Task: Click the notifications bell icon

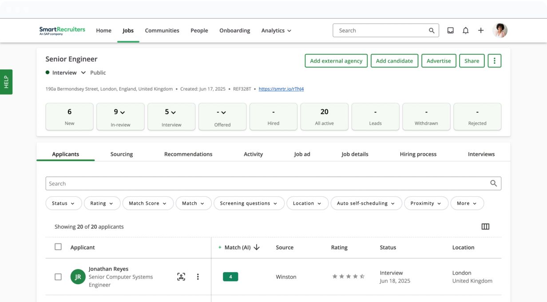Action: (x=465, y=31)
